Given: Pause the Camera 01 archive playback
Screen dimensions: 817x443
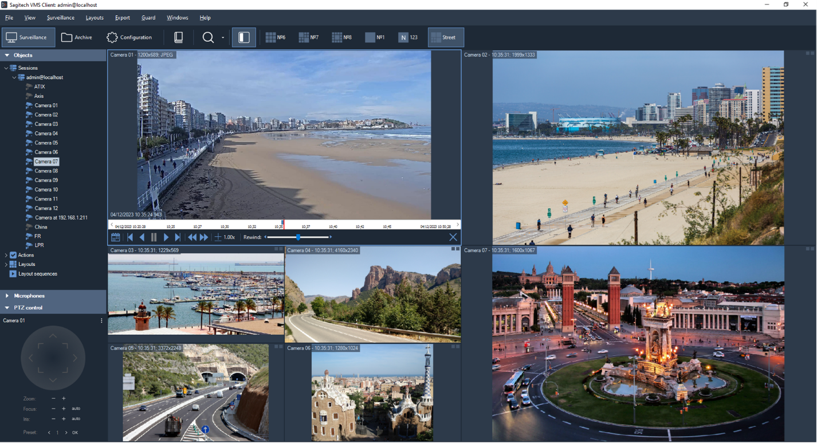Looking at the screenshot, I should (154, 237).
